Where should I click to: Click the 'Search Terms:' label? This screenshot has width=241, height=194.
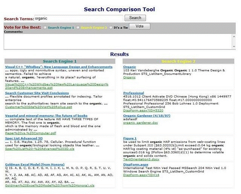coord(19,19)
